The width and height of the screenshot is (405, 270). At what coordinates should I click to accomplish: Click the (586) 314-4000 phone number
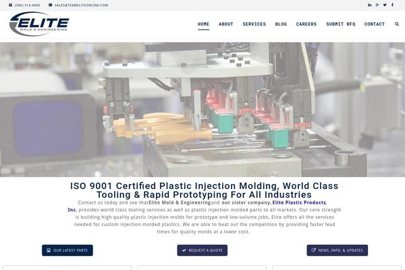pyautogui.click(x=28, y=5)
